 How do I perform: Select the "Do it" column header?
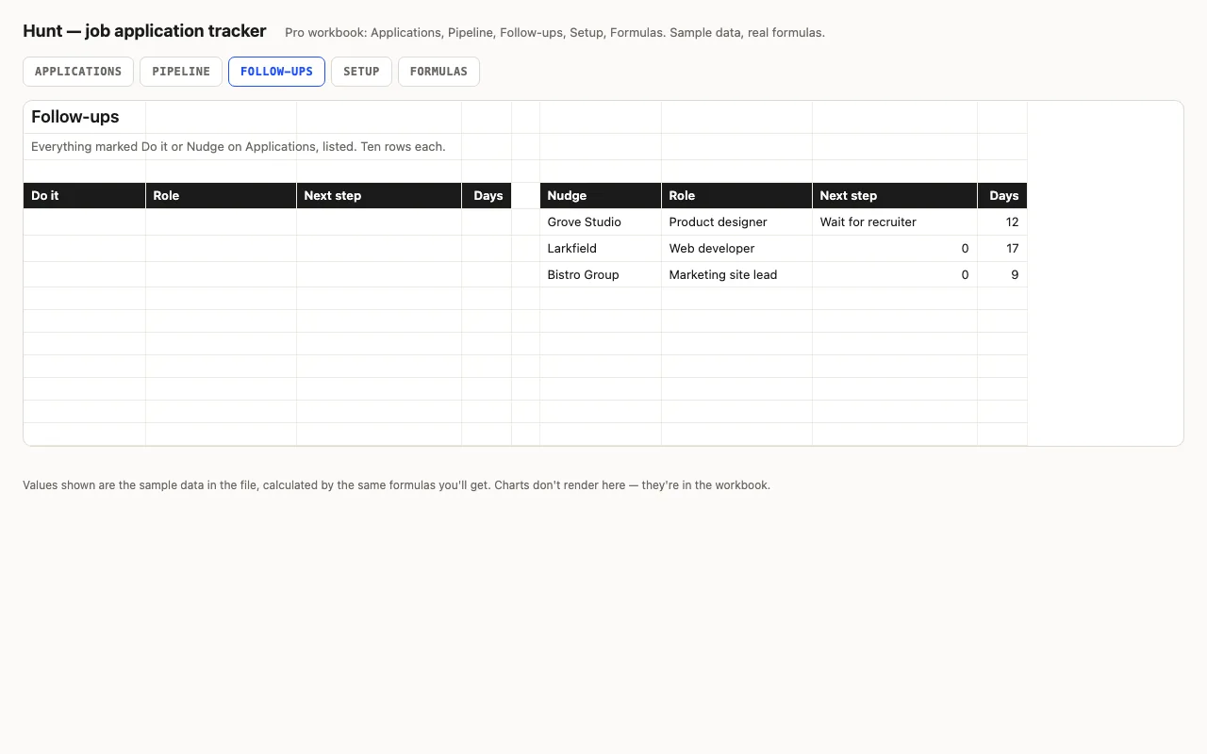click(x=85, y=196)
